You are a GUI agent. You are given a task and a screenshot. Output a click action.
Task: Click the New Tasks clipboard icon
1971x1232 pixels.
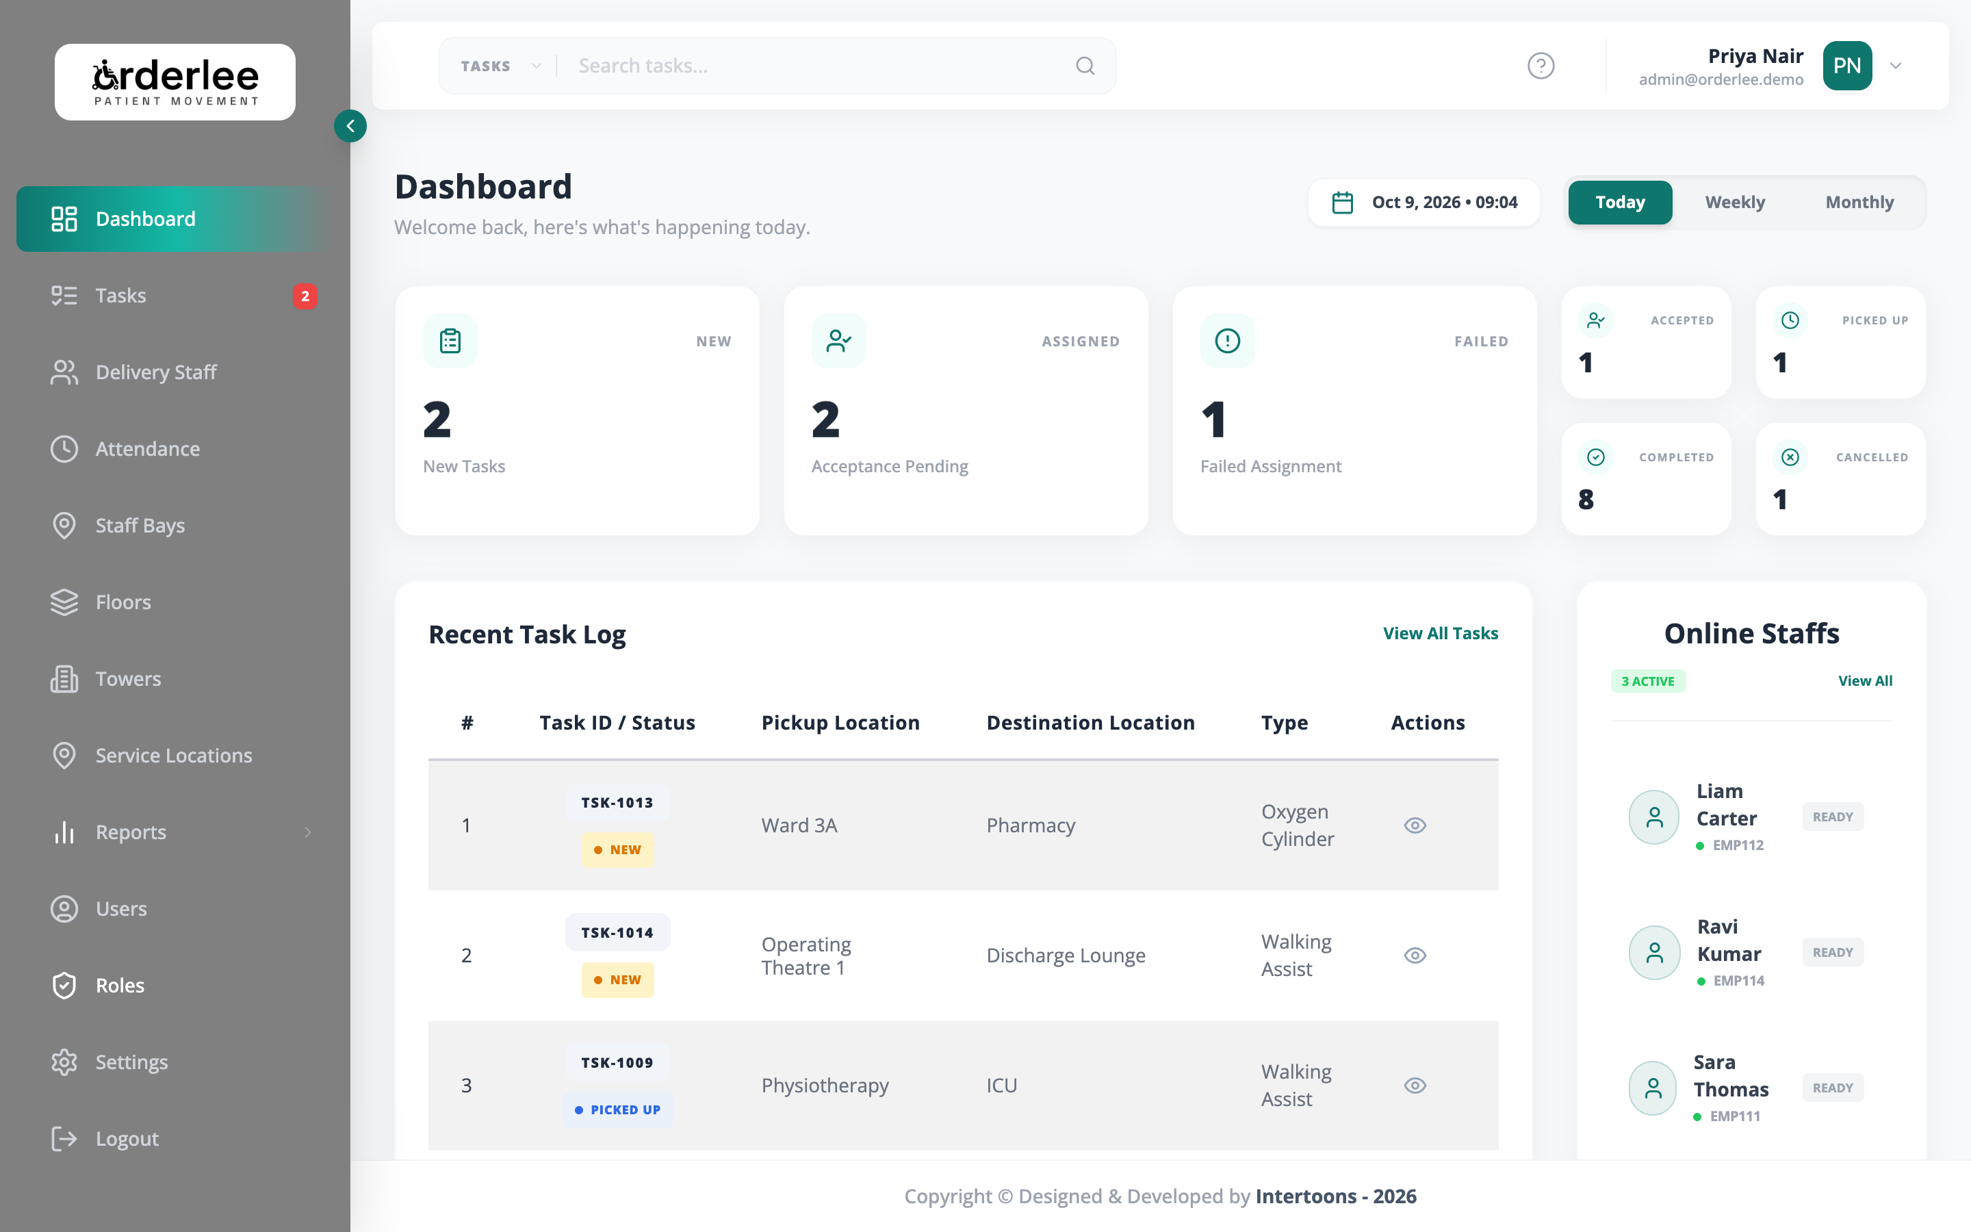pyautogui.click(x=450, y=341)
